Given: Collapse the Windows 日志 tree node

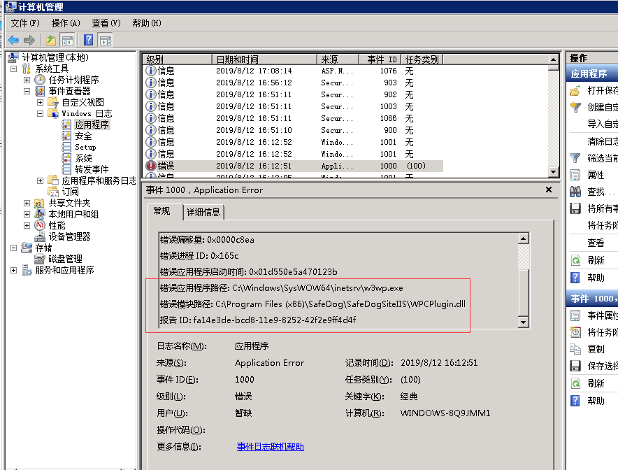Looking at the screenshot, I should 40,113.
